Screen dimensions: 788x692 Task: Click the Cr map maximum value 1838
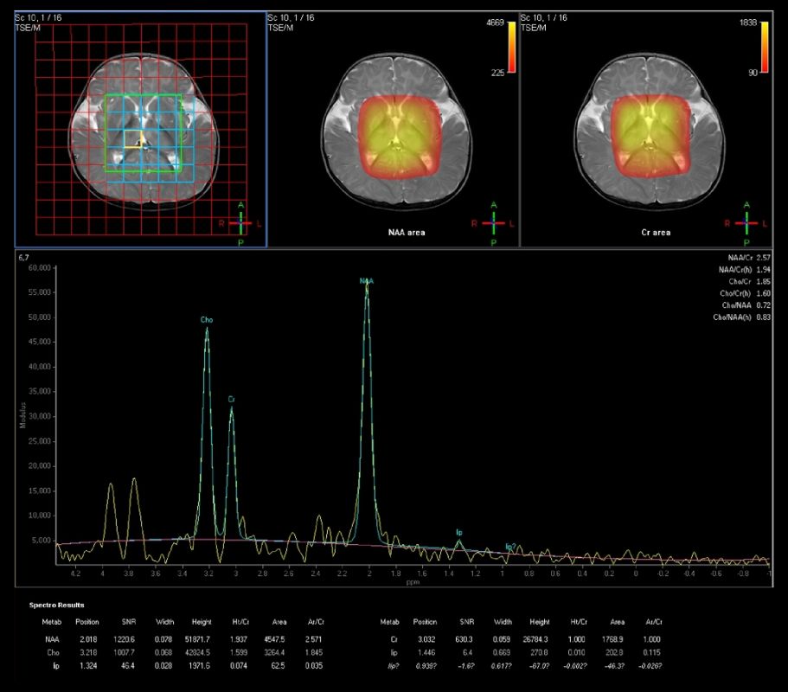point(748,22)
